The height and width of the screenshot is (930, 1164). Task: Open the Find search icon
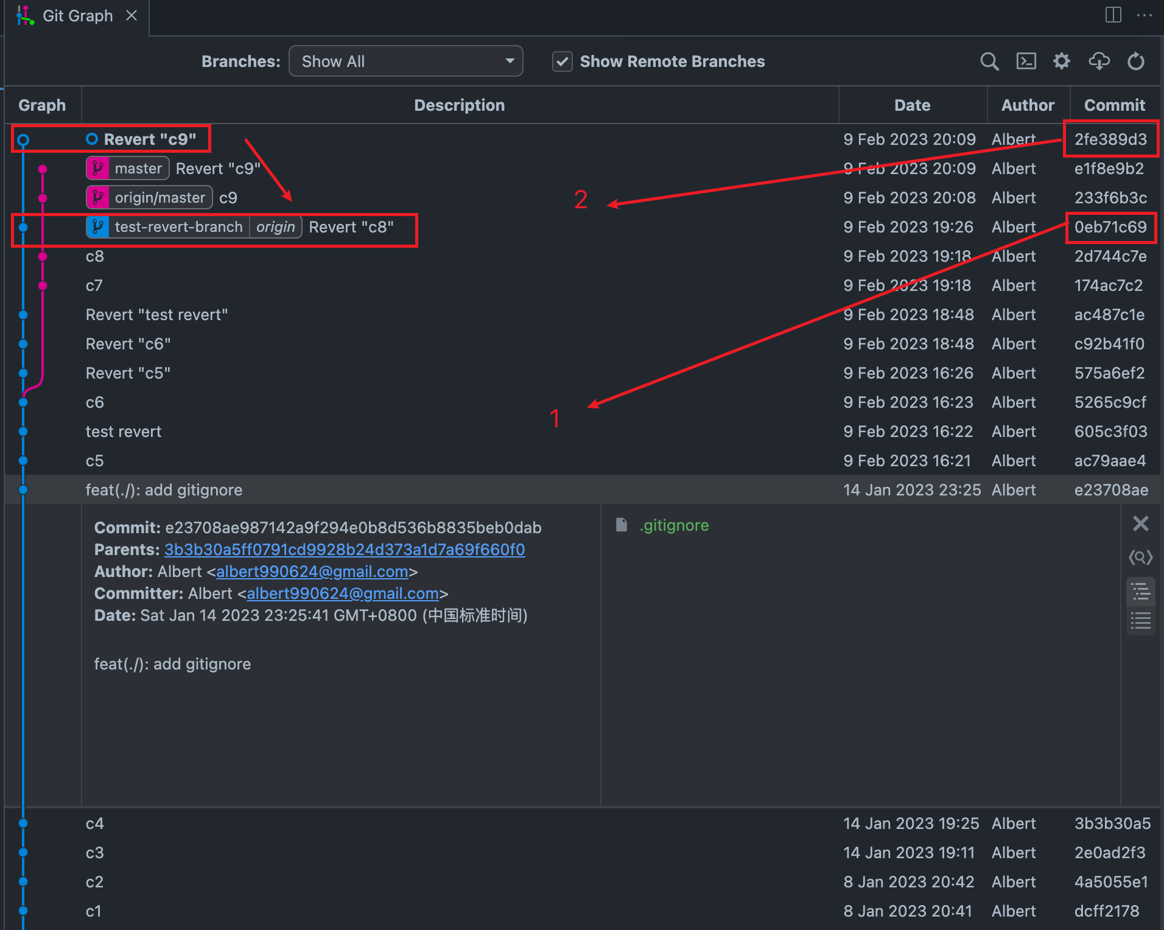pyautogui.click(x=989, y=61)
